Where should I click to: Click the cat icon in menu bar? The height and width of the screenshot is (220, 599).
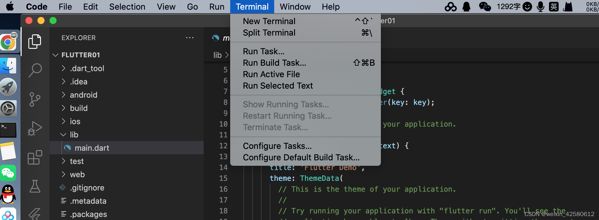point(568,7)
